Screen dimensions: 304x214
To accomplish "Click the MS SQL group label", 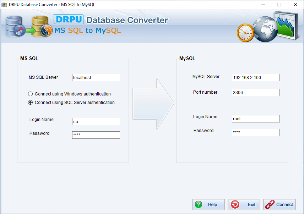I will tap(29, 58).
